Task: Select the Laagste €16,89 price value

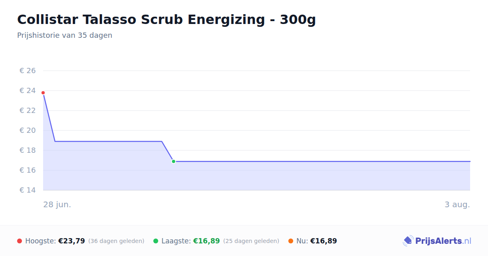Action: click(x=207, y=241)
